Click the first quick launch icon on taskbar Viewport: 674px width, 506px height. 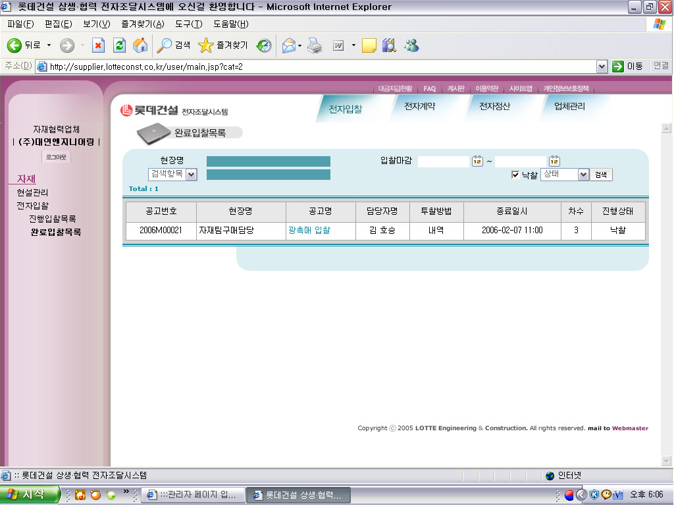click(x=80, y=495)
